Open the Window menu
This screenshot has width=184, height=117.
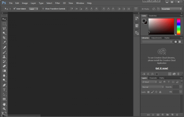pos(80,3)
